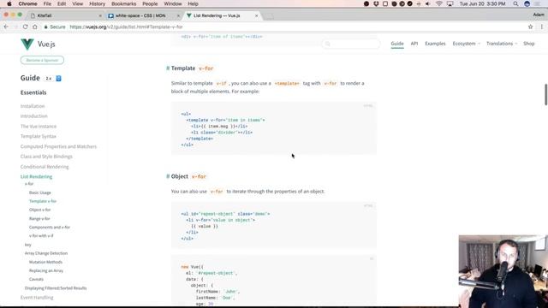Open the Bookmarks menu
The image size is (548, 308).
pos(123,3)
